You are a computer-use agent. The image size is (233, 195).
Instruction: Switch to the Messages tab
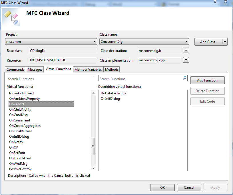pyautogui.click(x=35, y=70)
